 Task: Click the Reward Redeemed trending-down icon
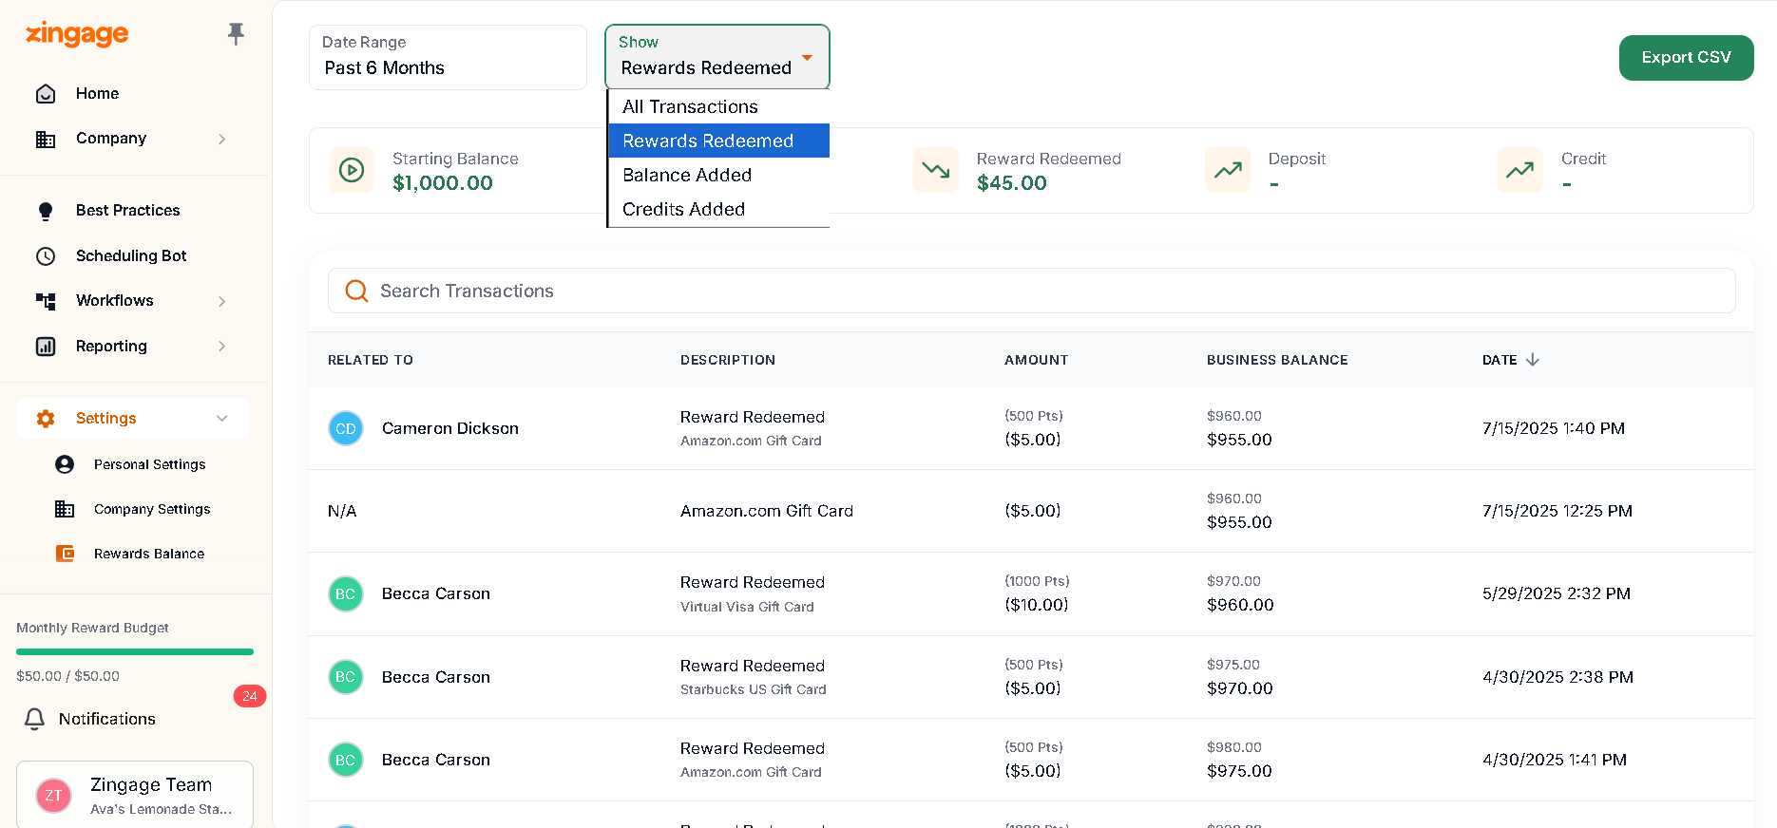936,170
